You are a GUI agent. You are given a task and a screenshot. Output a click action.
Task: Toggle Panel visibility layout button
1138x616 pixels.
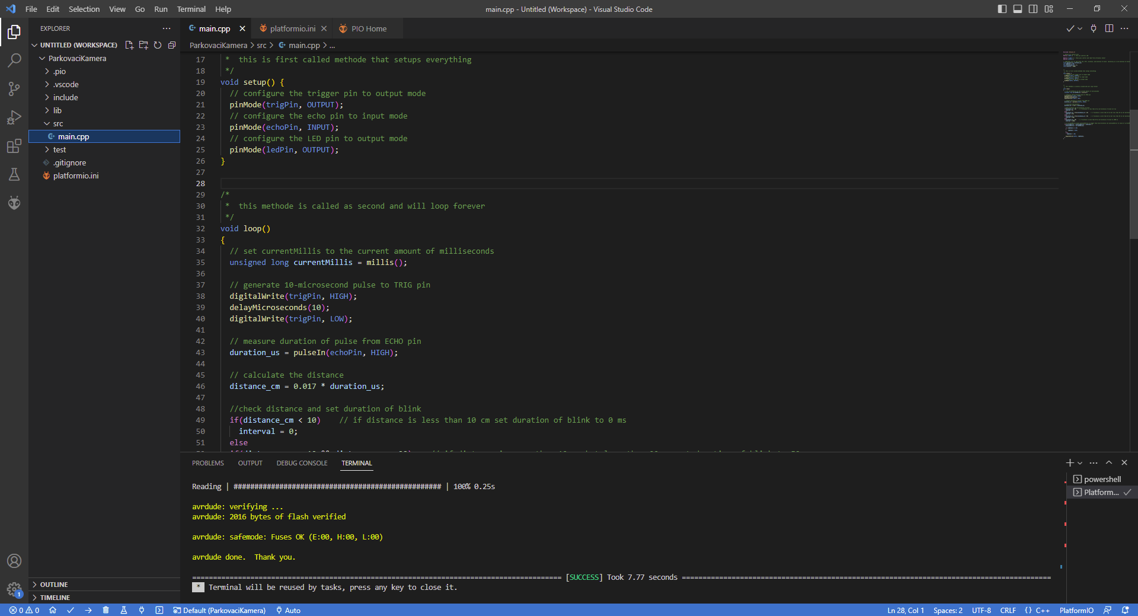[x=1018, y=9]
